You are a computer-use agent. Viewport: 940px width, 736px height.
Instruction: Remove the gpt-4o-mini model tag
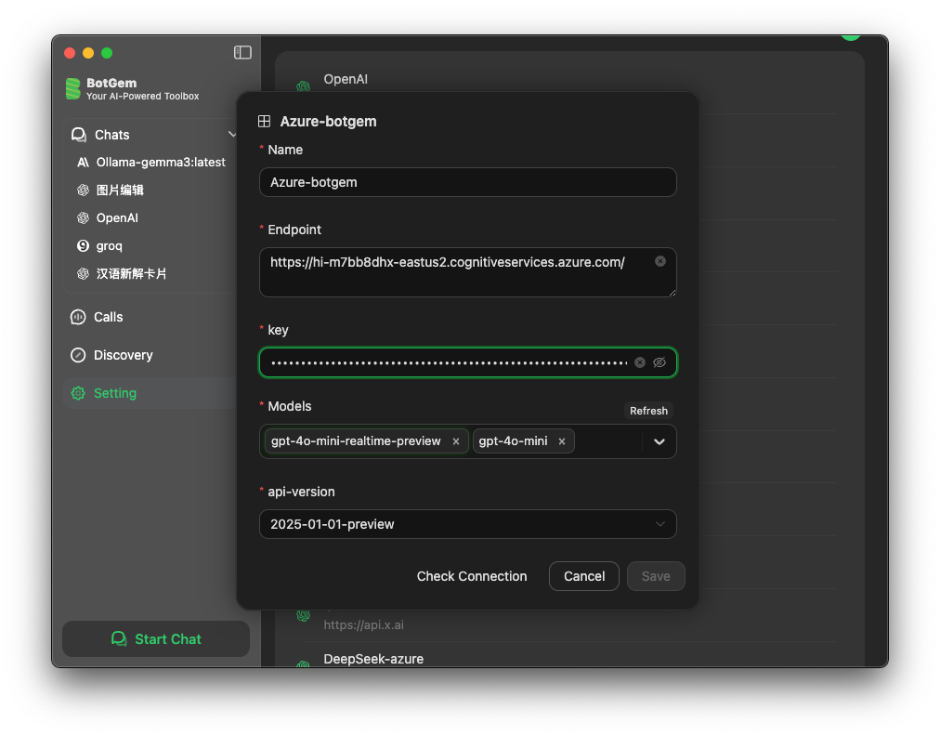point(562,441)
